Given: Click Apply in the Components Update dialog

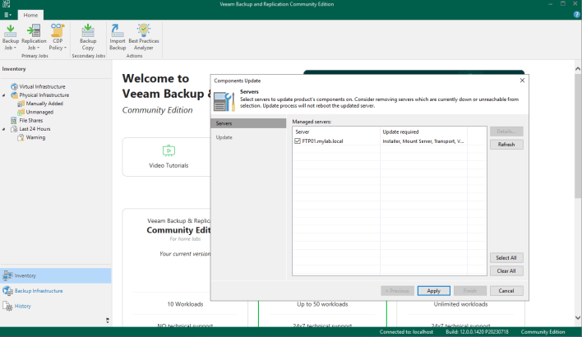Looking at the screenshot, I should click(433, 291).
